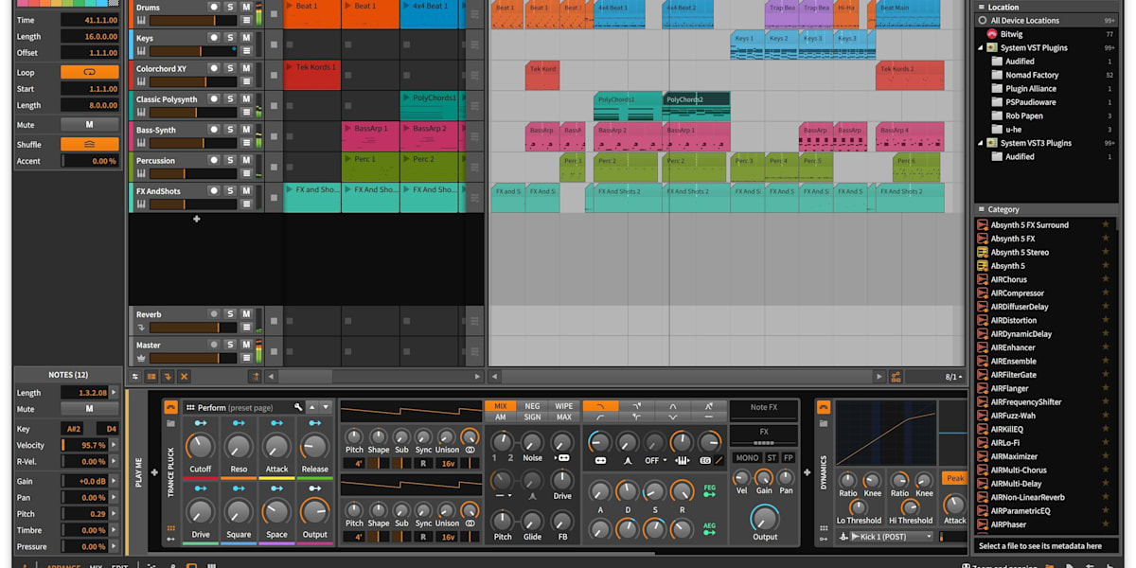This screenshot has width=1136, height=568.
Task: Click the Peak button in Dynamics
Action: (x=954, y=478)
